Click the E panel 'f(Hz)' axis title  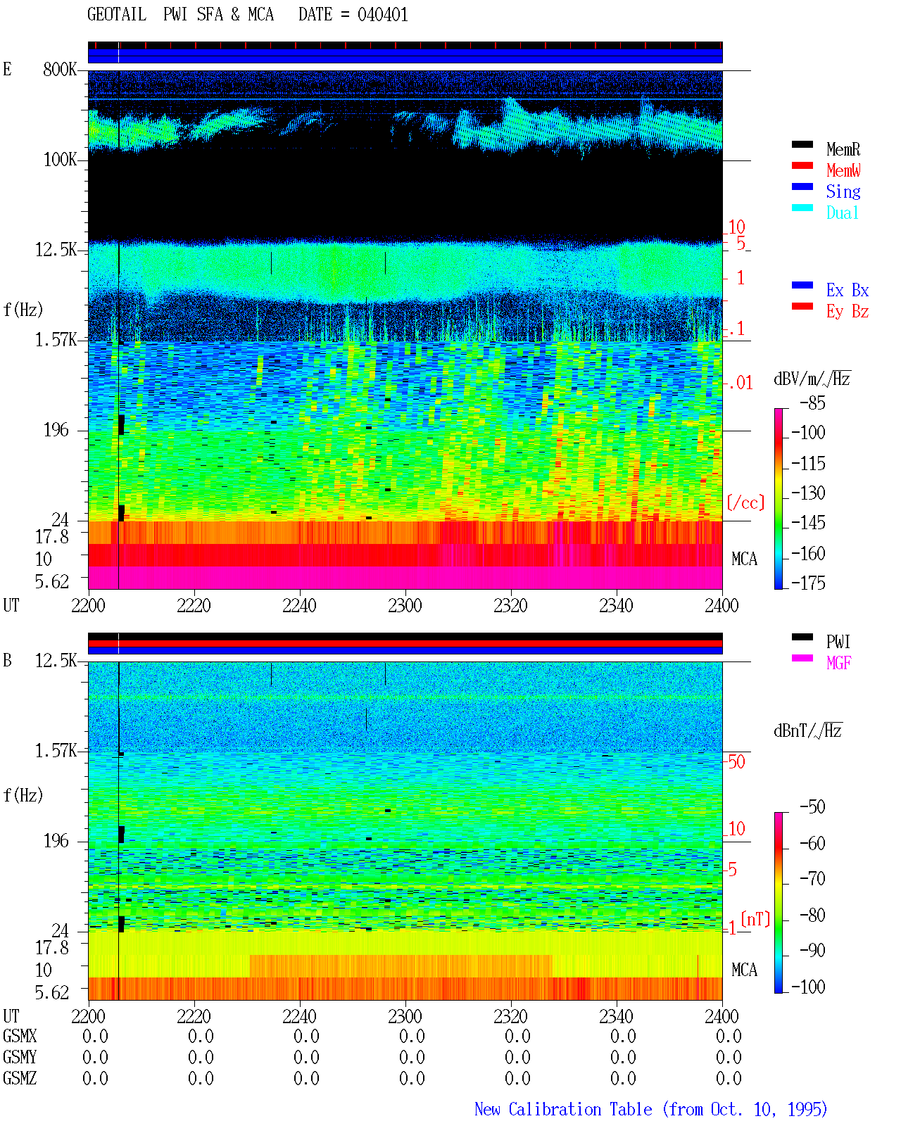click(23, 310)
